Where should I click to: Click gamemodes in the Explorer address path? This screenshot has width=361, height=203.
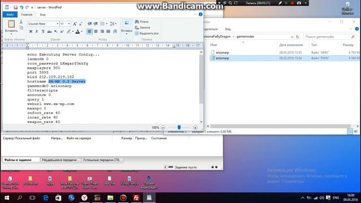(245, 37)
